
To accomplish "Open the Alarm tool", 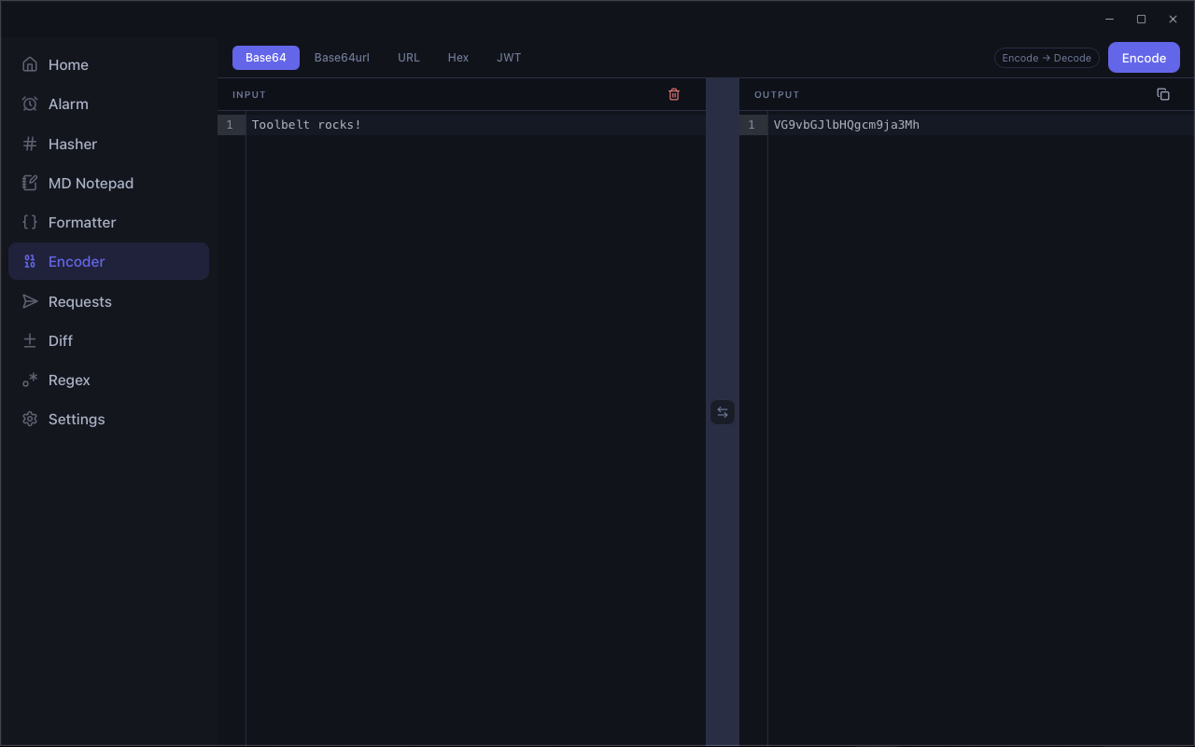I will tap(66, 104).
